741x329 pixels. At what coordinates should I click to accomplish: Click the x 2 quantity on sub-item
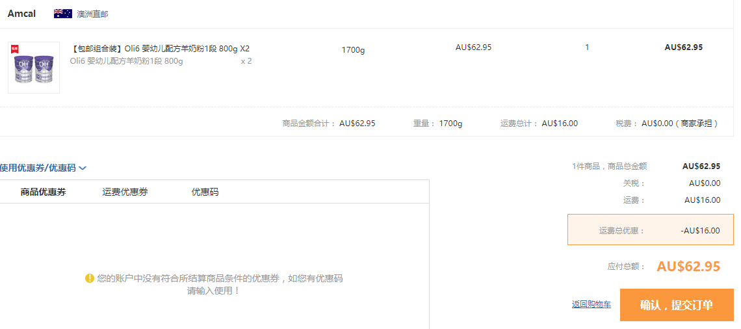pyautogui.click(x=246, y=61)
